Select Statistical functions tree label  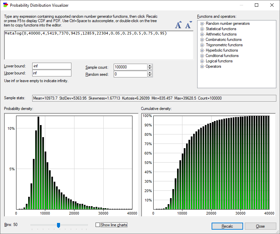(221, 29)
